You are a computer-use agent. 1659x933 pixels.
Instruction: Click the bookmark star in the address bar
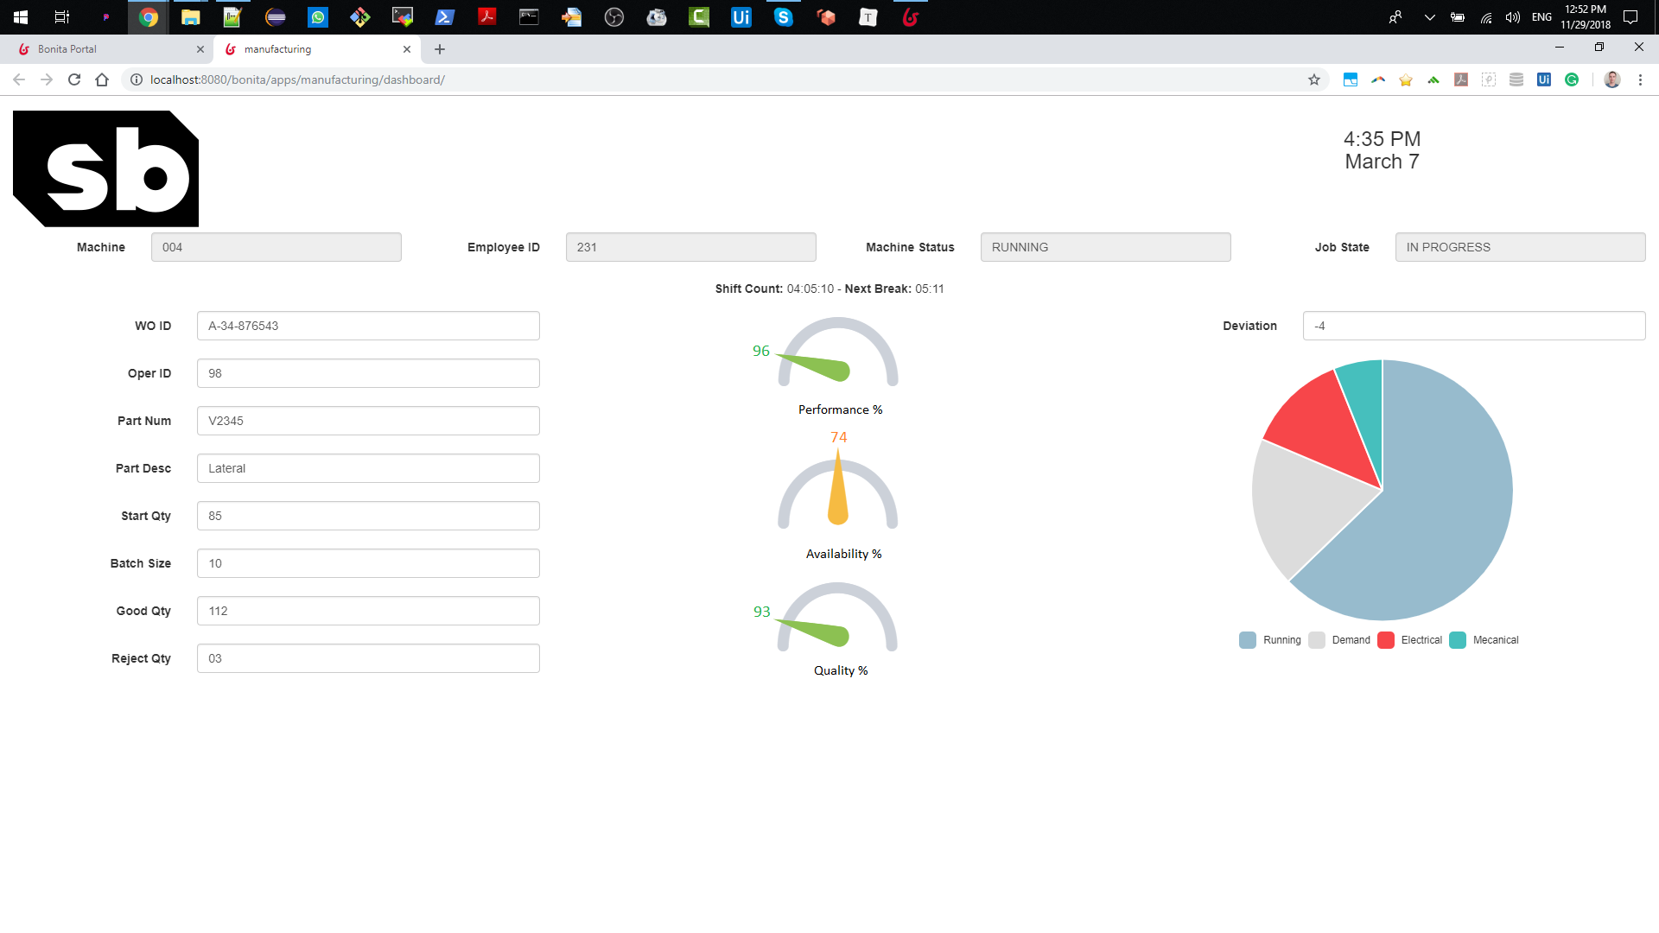1314,79
